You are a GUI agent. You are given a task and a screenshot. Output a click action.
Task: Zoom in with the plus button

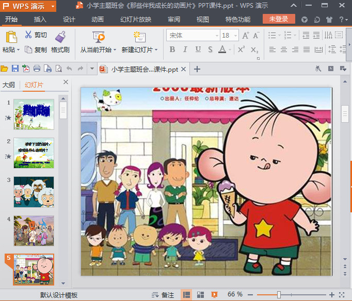click(331, 295)
